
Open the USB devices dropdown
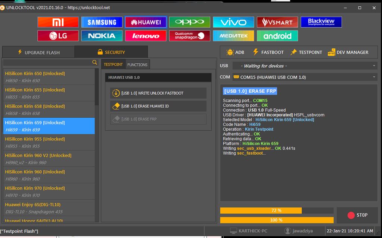coord(305,66)
